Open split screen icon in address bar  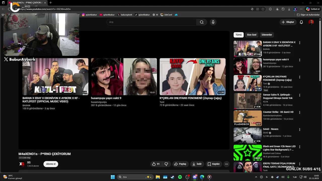coord(257,9)
